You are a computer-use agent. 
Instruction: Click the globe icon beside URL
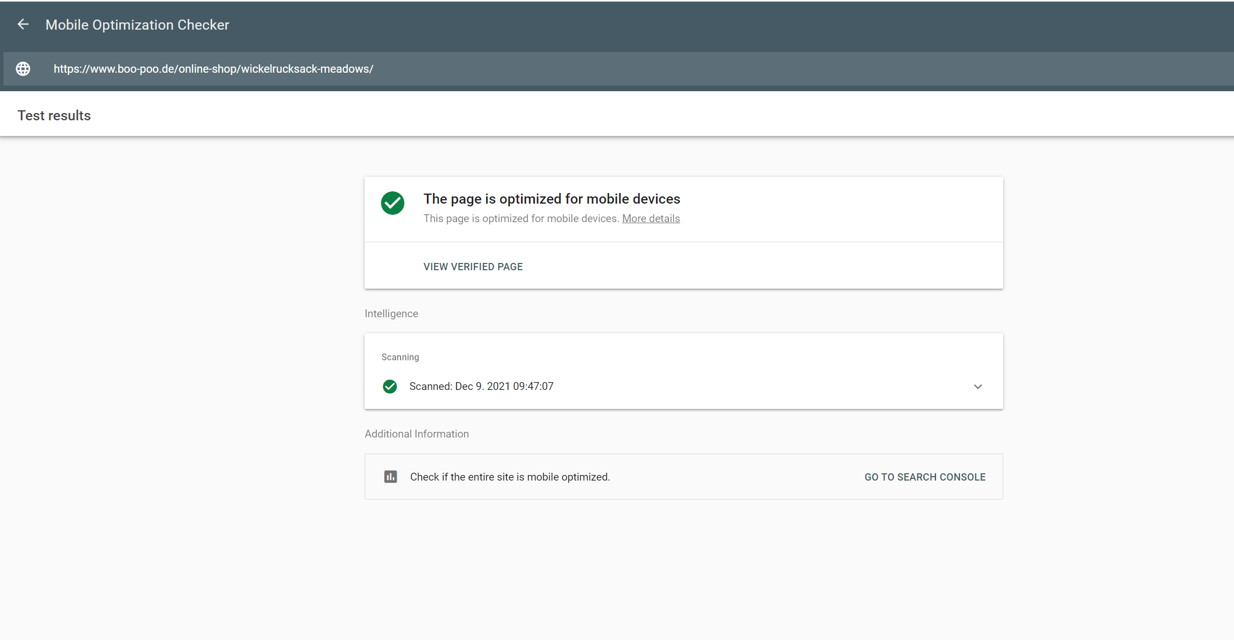(23, 69)
